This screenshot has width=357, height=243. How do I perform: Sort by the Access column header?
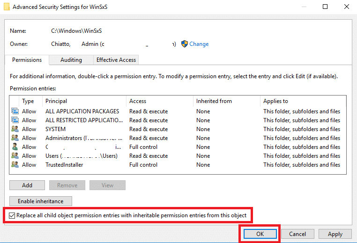click(160, 101)
